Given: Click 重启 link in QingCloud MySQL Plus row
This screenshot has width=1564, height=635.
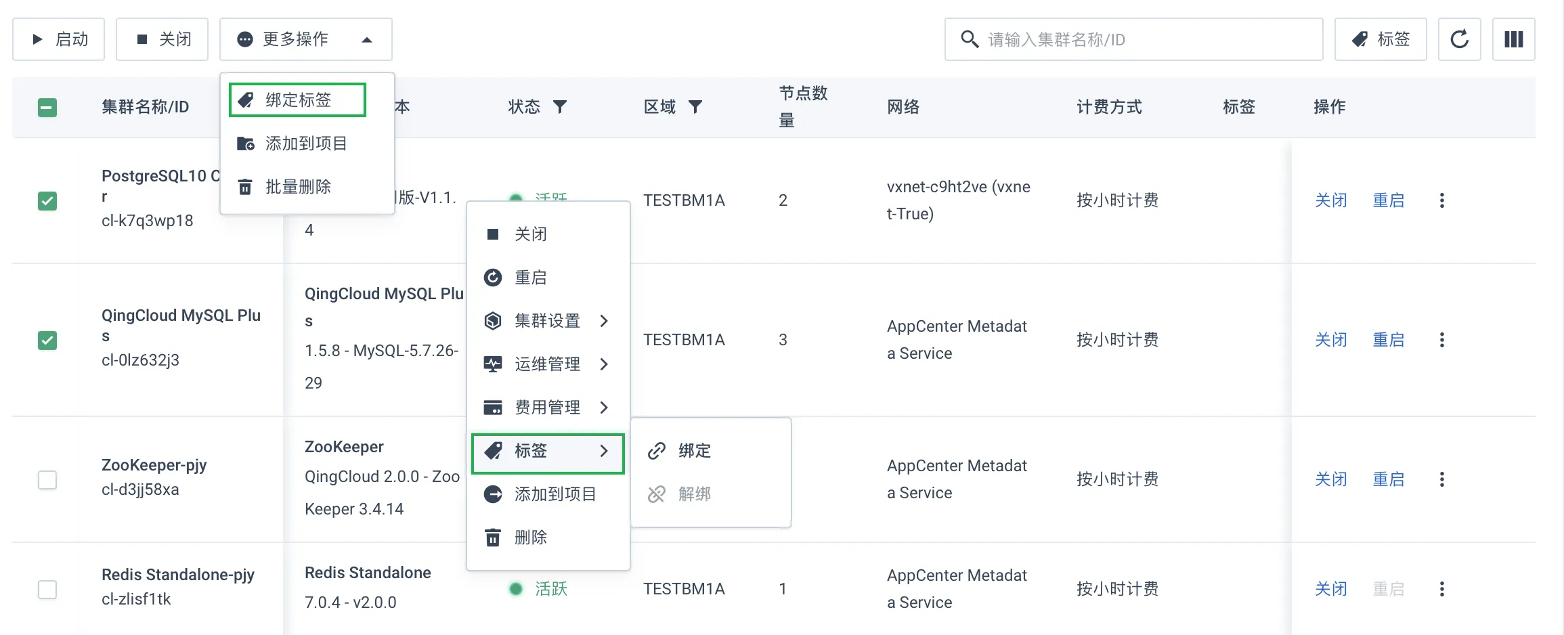Looking at the screenshot, I should click(x=1388, y=340).
